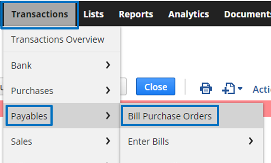
Task: Click the blue Close button
Action: click(156, 87)
